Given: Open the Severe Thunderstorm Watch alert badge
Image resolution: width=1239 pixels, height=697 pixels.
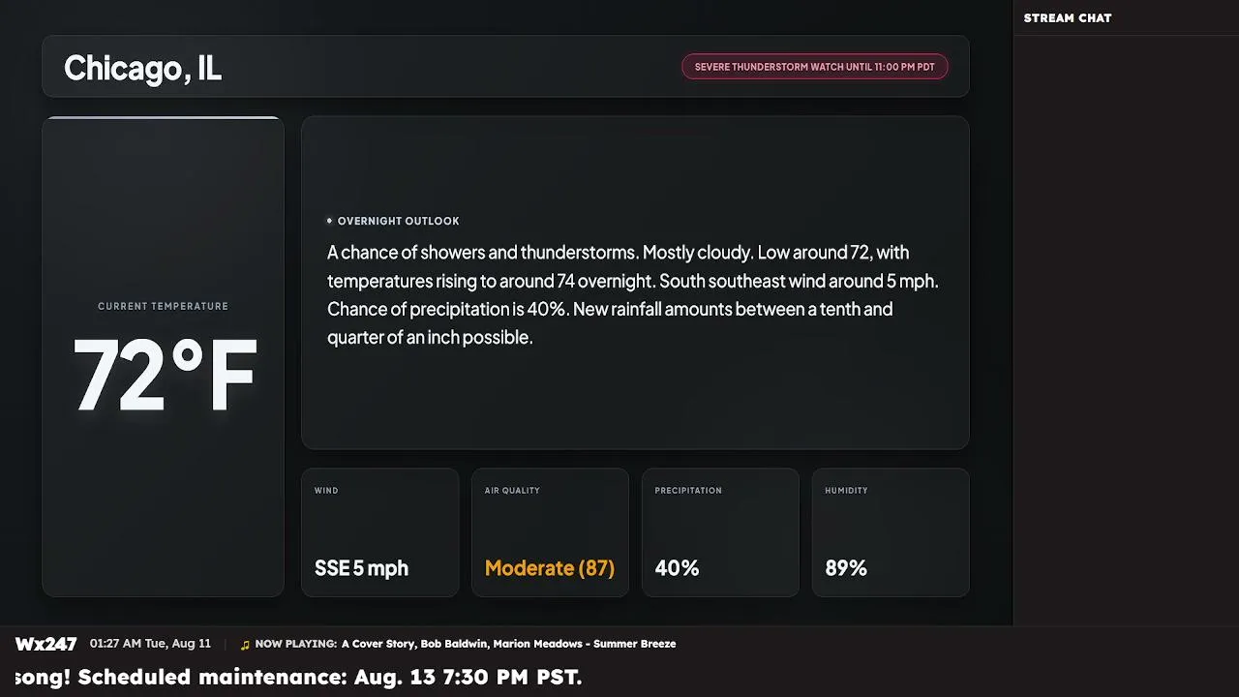Looking at the screenshot, I should [x=815, y=67].
